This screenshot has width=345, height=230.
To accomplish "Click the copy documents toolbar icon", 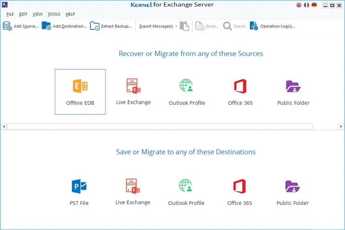I will [185, 26].
